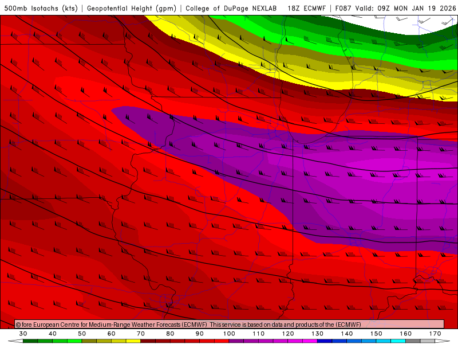Image resolution: width=458 pixels, height=344 pixels.
Task: Click the dark maroon 70-75 kt swatch
Action: coord(148,341)
